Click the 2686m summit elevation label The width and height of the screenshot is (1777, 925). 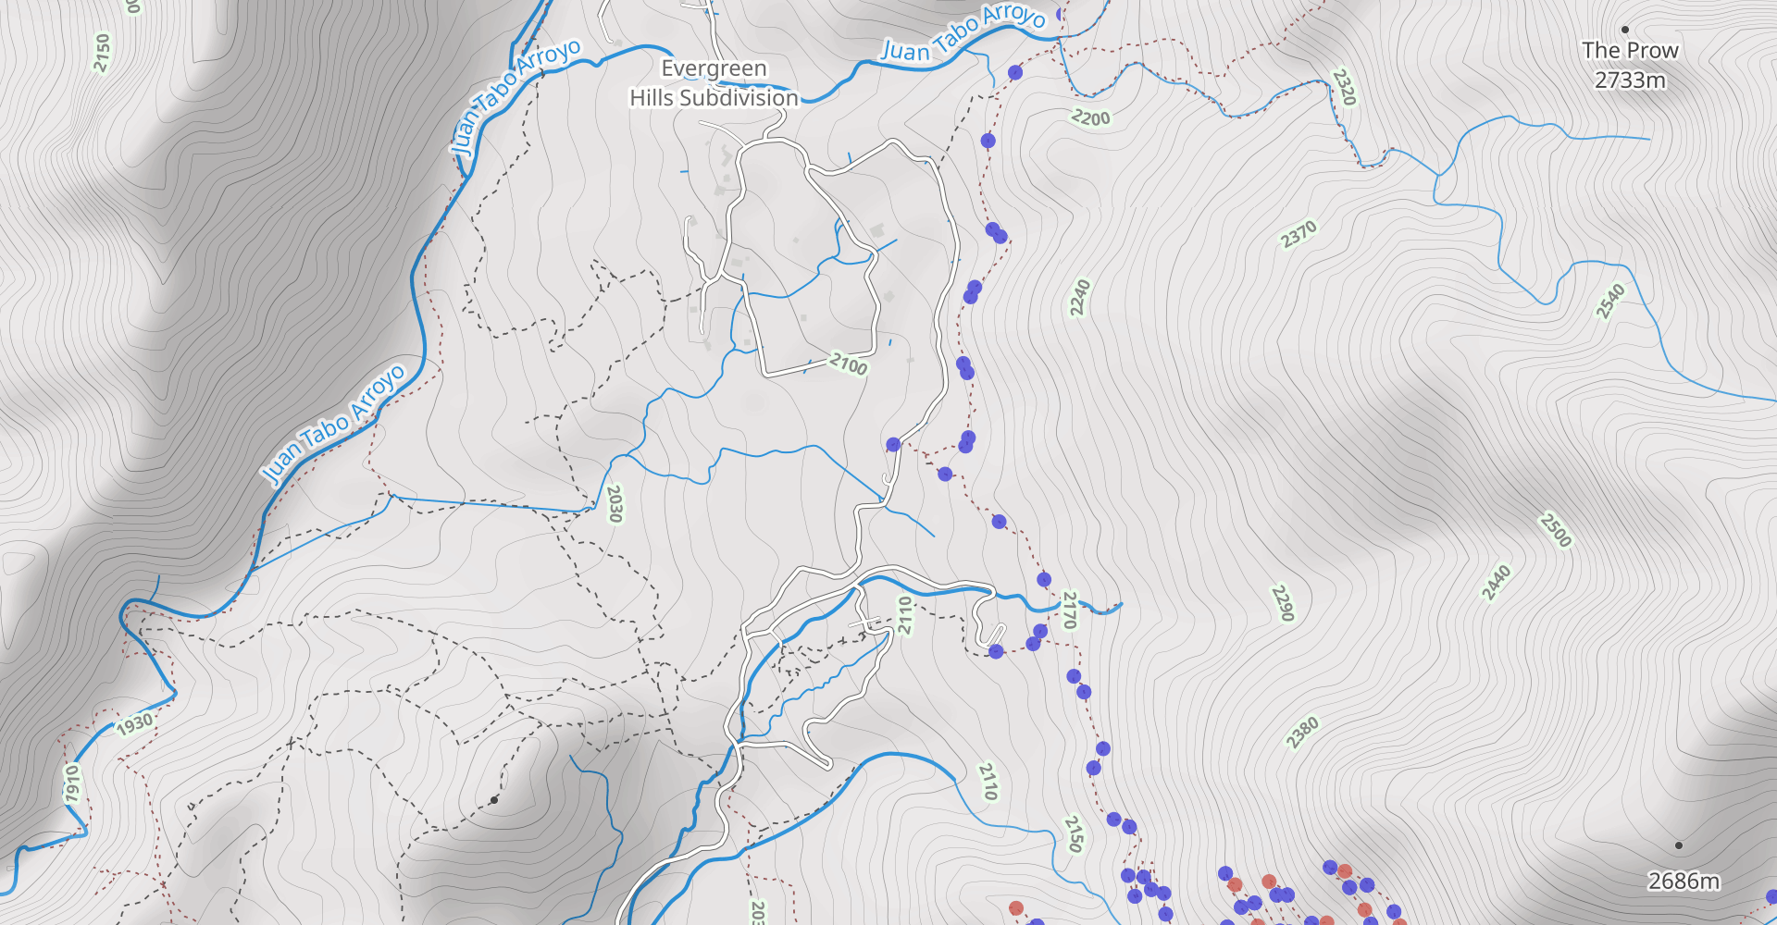[x=1684, y=882]
